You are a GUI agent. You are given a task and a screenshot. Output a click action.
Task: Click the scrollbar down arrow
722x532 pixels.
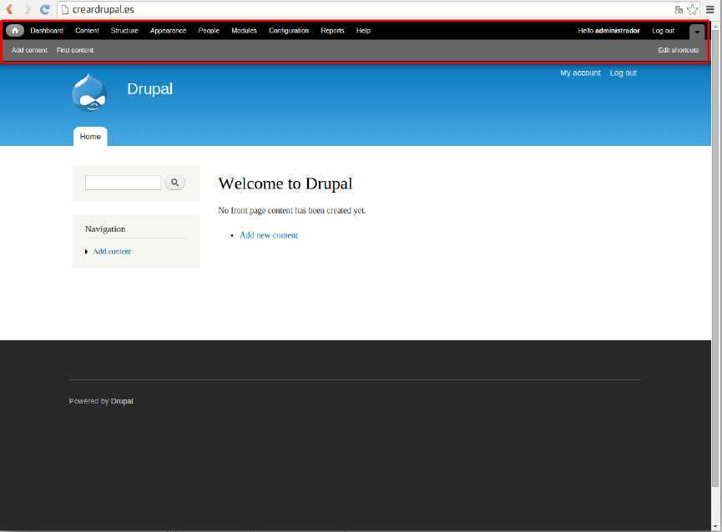[716, 527]
